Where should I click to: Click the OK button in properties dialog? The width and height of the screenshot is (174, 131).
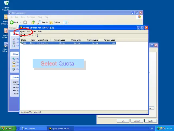click(x=123, y=121)
